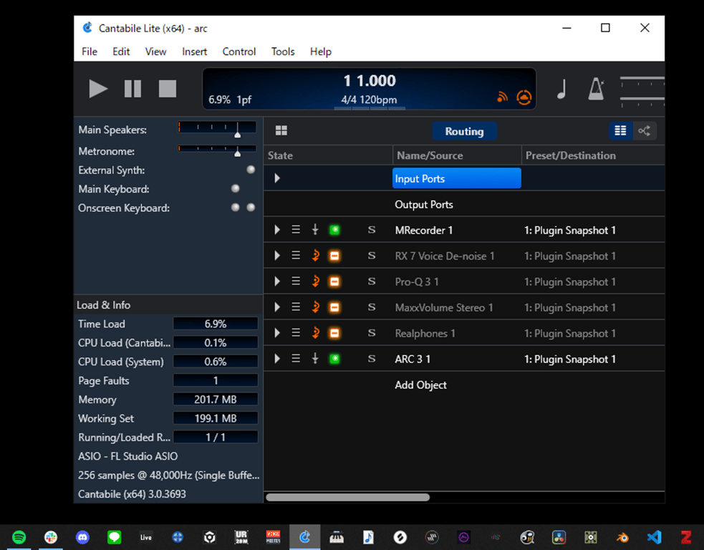This screenshot has width=704, height=550.
Task: Click MaxxVolume Stereo 1 suspended state icon
Action: 316,307
